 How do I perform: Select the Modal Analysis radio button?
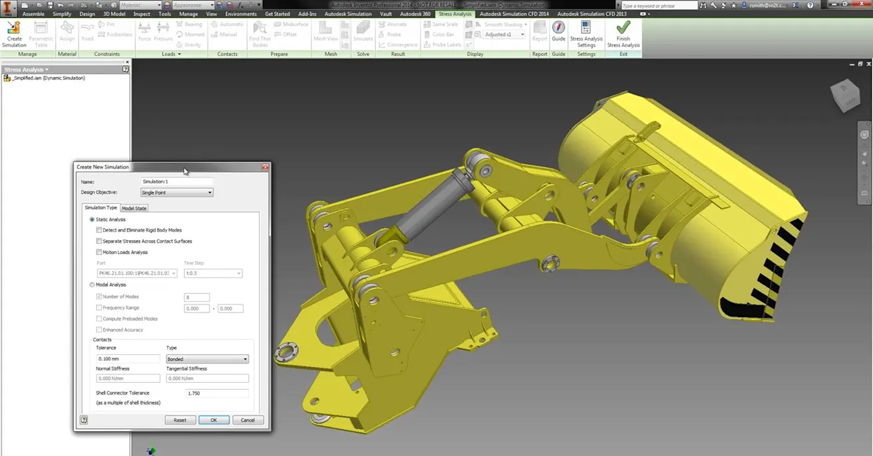(x=92, y=285)
